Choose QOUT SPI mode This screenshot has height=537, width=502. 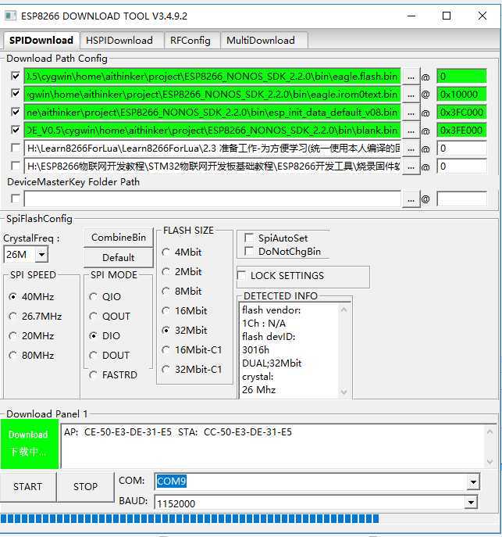[x=109, y=316]
